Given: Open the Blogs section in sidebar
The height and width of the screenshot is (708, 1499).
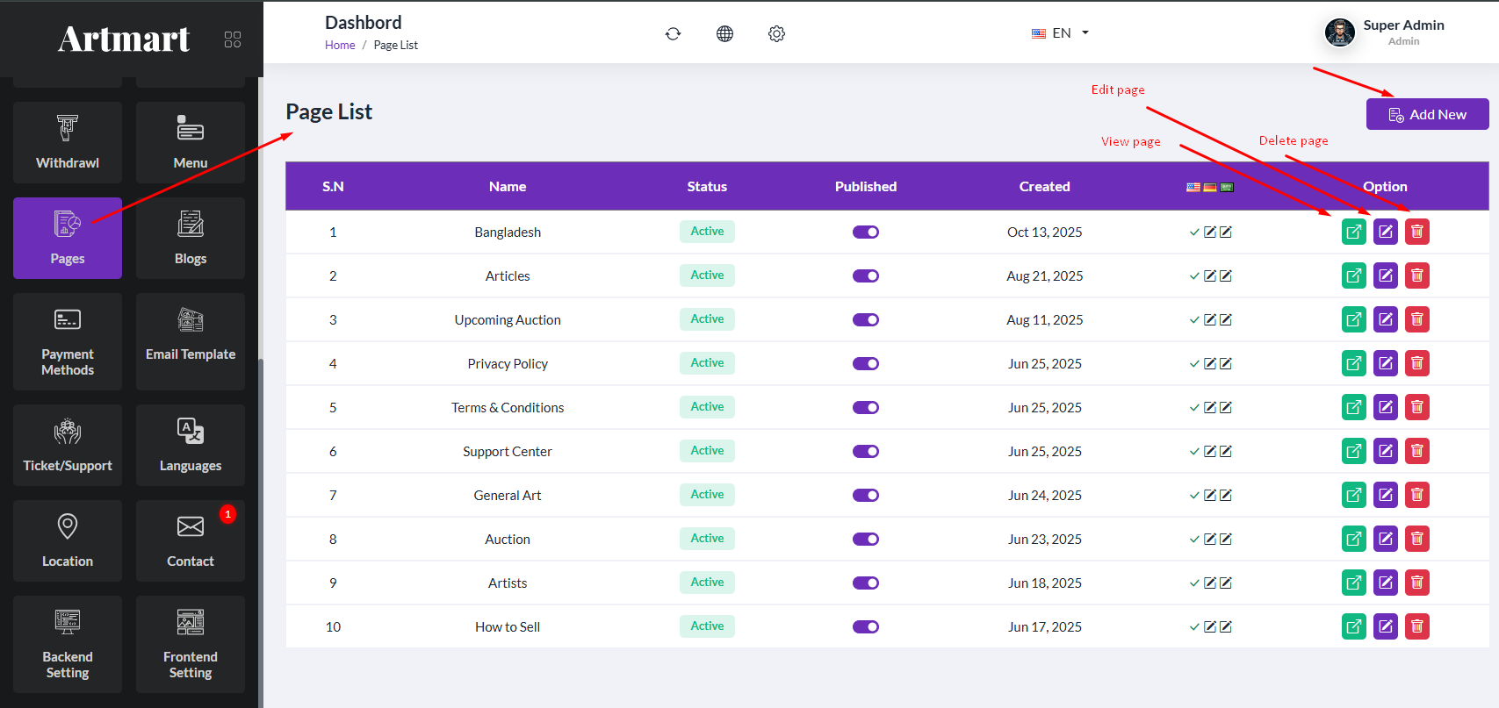Looking at the screenshot, I should click(x=191, y=238).
